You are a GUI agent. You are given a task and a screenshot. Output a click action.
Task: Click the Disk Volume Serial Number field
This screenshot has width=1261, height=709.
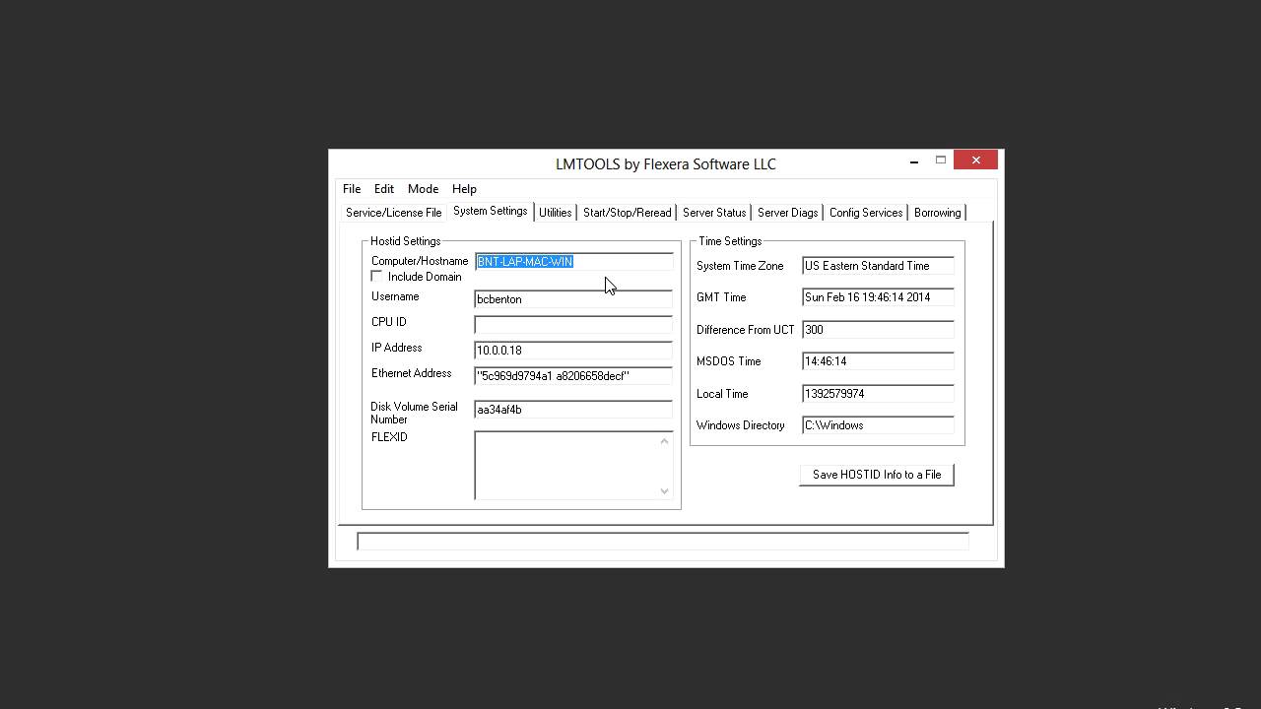coord(573,410)
